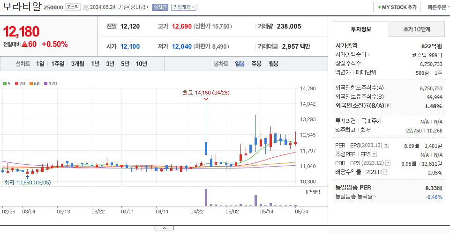Click the 동일업종 PER value 8.33배
This screenshot has width=450, height=234.
(x=434, y=188)
